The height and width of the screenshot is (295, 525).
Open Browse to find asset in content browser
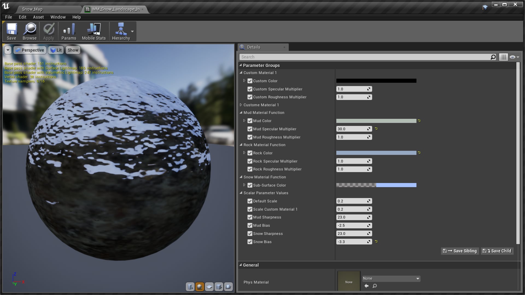pyautogui.click(x=30, y=31)
